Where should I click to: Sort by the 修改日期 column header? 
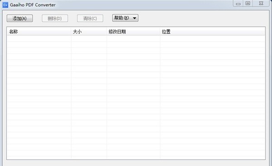tap(133, 32)
